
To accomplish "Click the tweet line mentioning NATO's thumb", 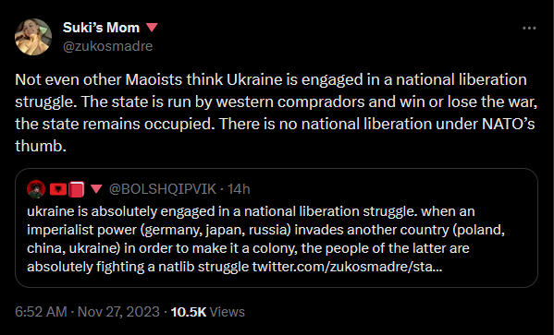I will [275, 124].
